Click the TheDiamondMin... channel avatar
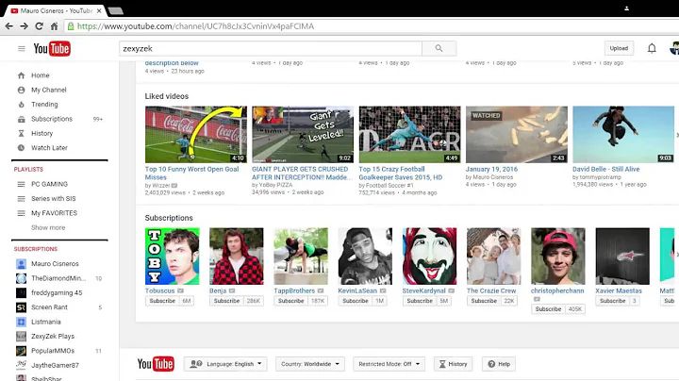 tap(21, 278)
